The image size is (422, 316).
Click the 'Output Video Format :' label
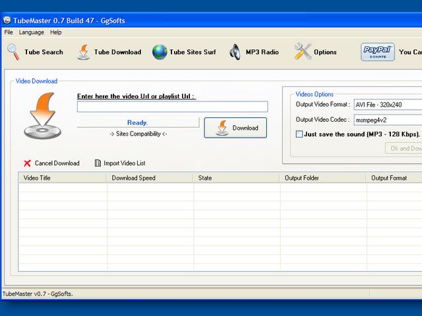[x=322, y=104]
